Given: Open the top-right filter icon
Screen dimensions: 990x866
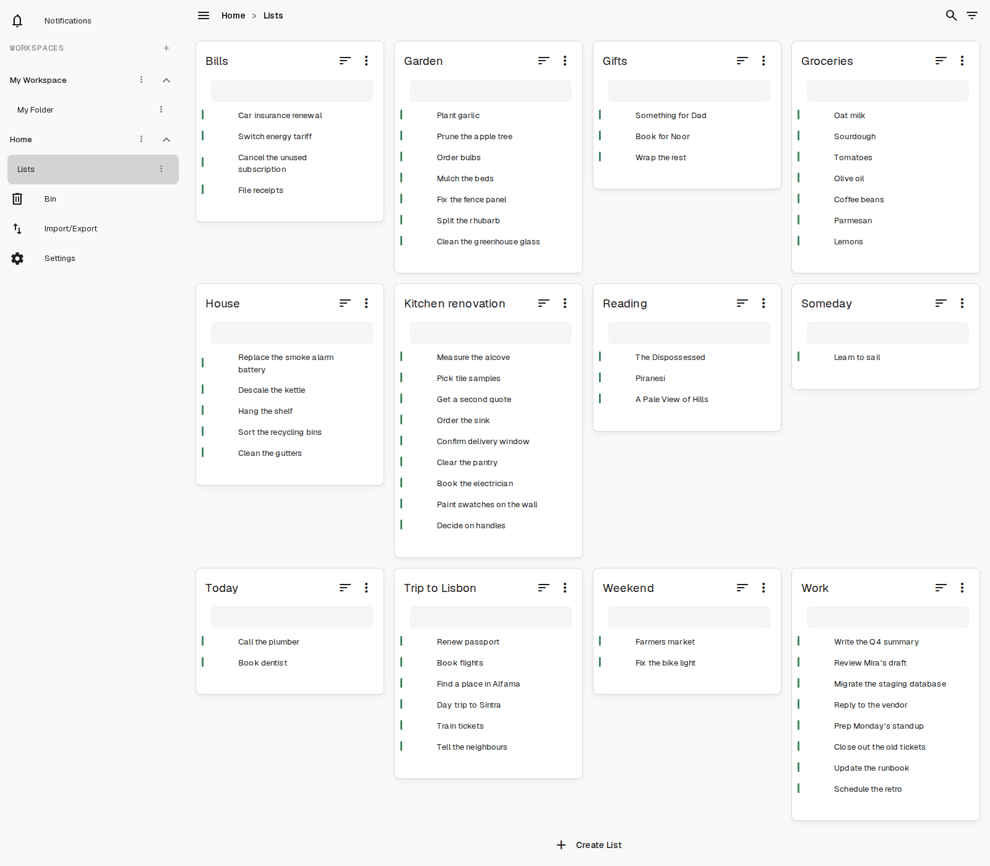Looking at the screenshot, I should pos(973,15).
